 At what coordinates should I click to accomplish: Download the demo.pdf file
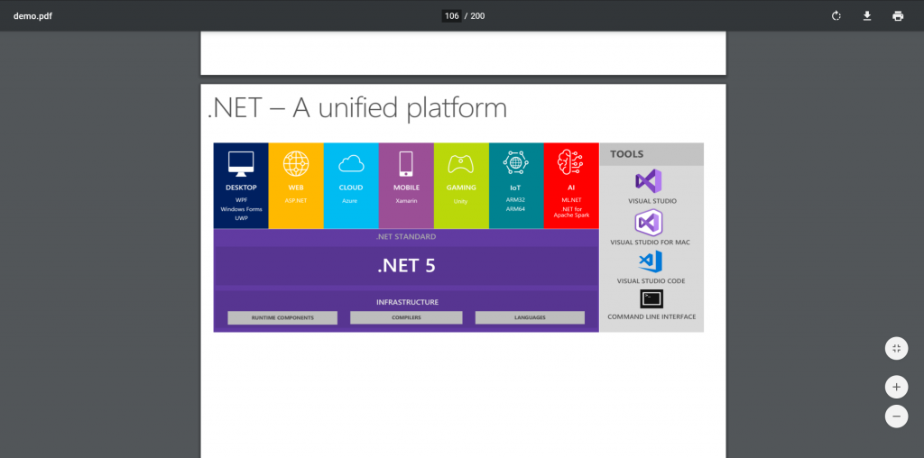pyautogui.click(x=867, y=16)
